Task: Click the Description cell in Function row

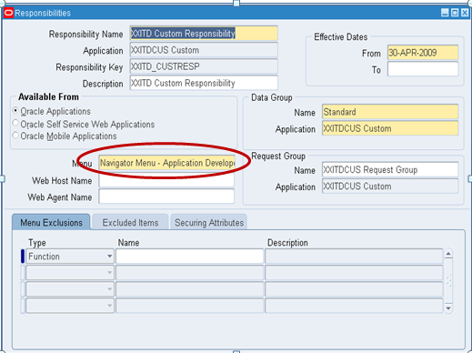Action: (354, 257)
